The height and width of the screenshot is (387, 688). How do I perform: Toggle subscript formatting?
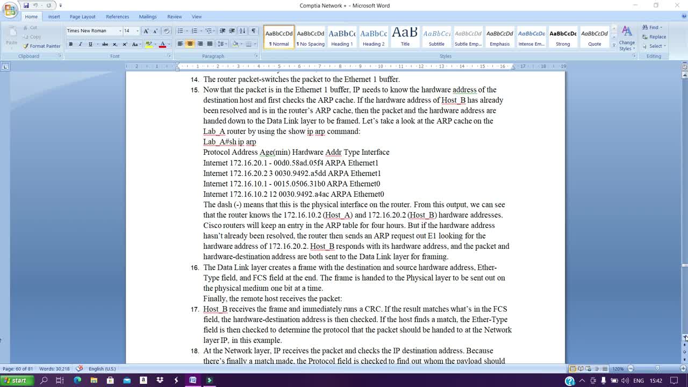(115, 44)
